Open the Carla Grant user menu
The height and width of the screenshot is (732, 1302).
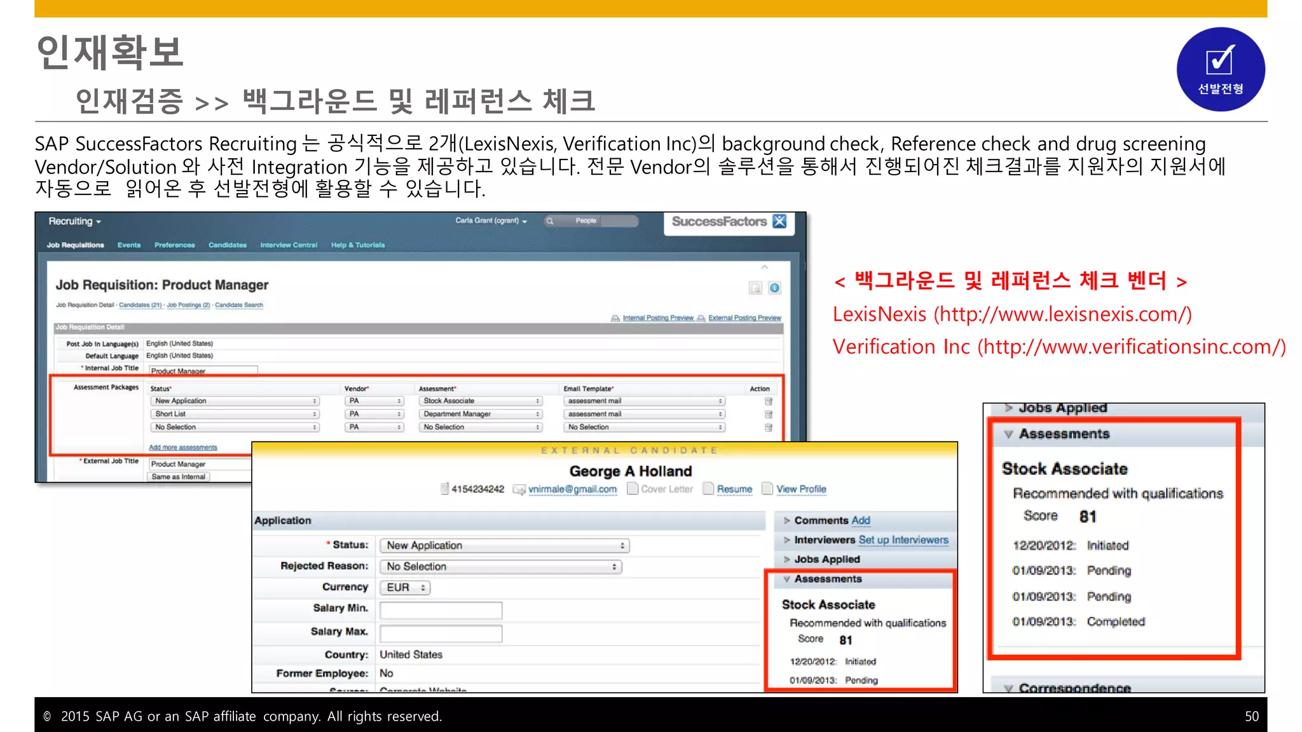click(x=491, y=220)
